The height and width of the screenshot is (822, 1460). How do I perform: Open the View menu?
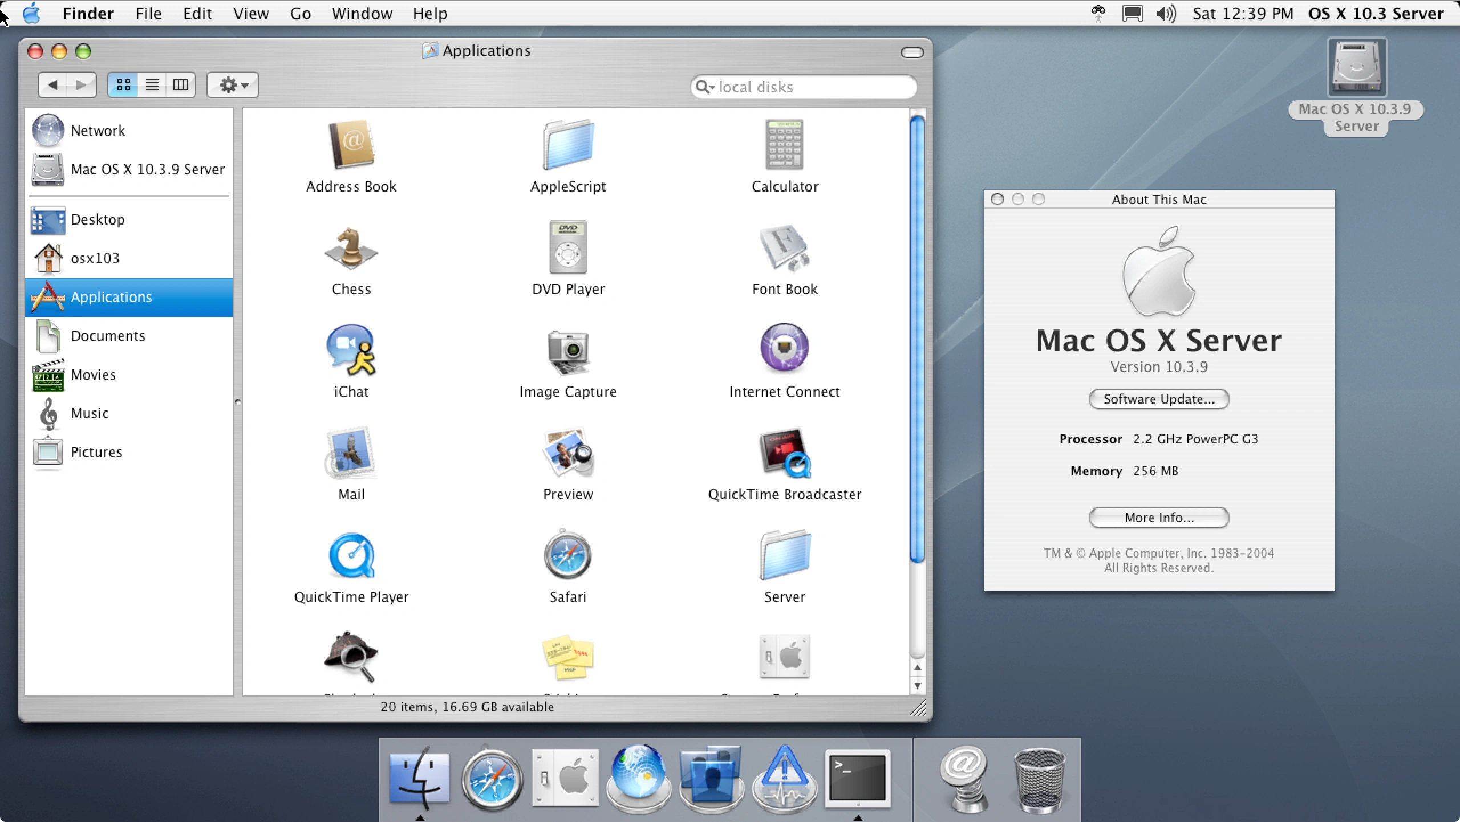(x=250, y=13)
